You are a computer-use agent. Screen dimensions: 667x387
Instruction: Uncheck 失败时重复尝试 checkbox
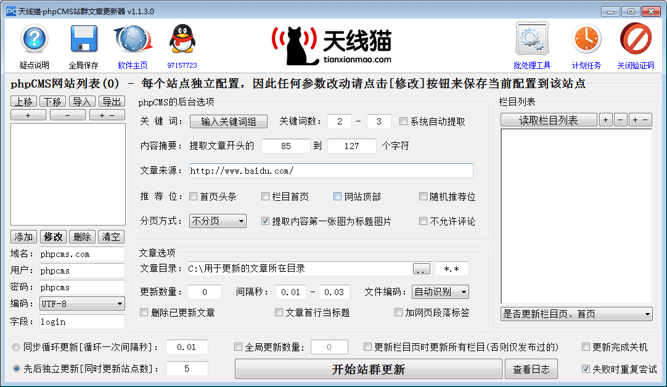coord(586,369)
